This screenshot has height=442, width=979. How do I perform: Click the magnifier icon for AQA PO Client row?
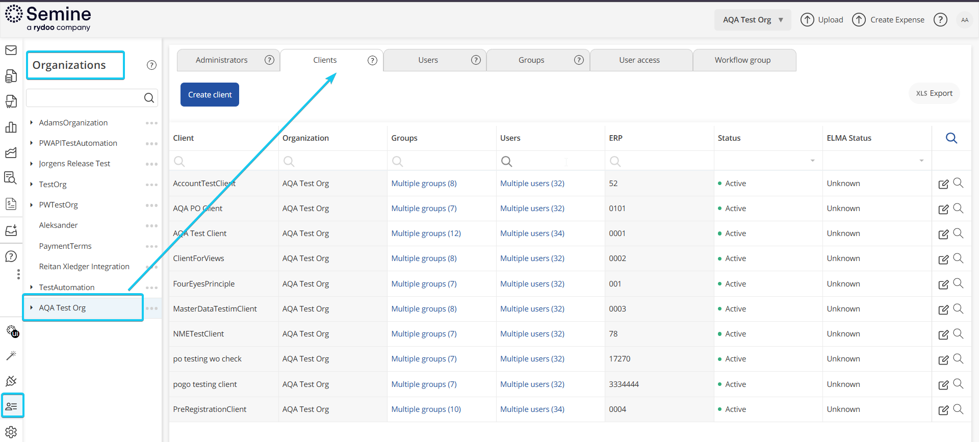tap(958, 209)
